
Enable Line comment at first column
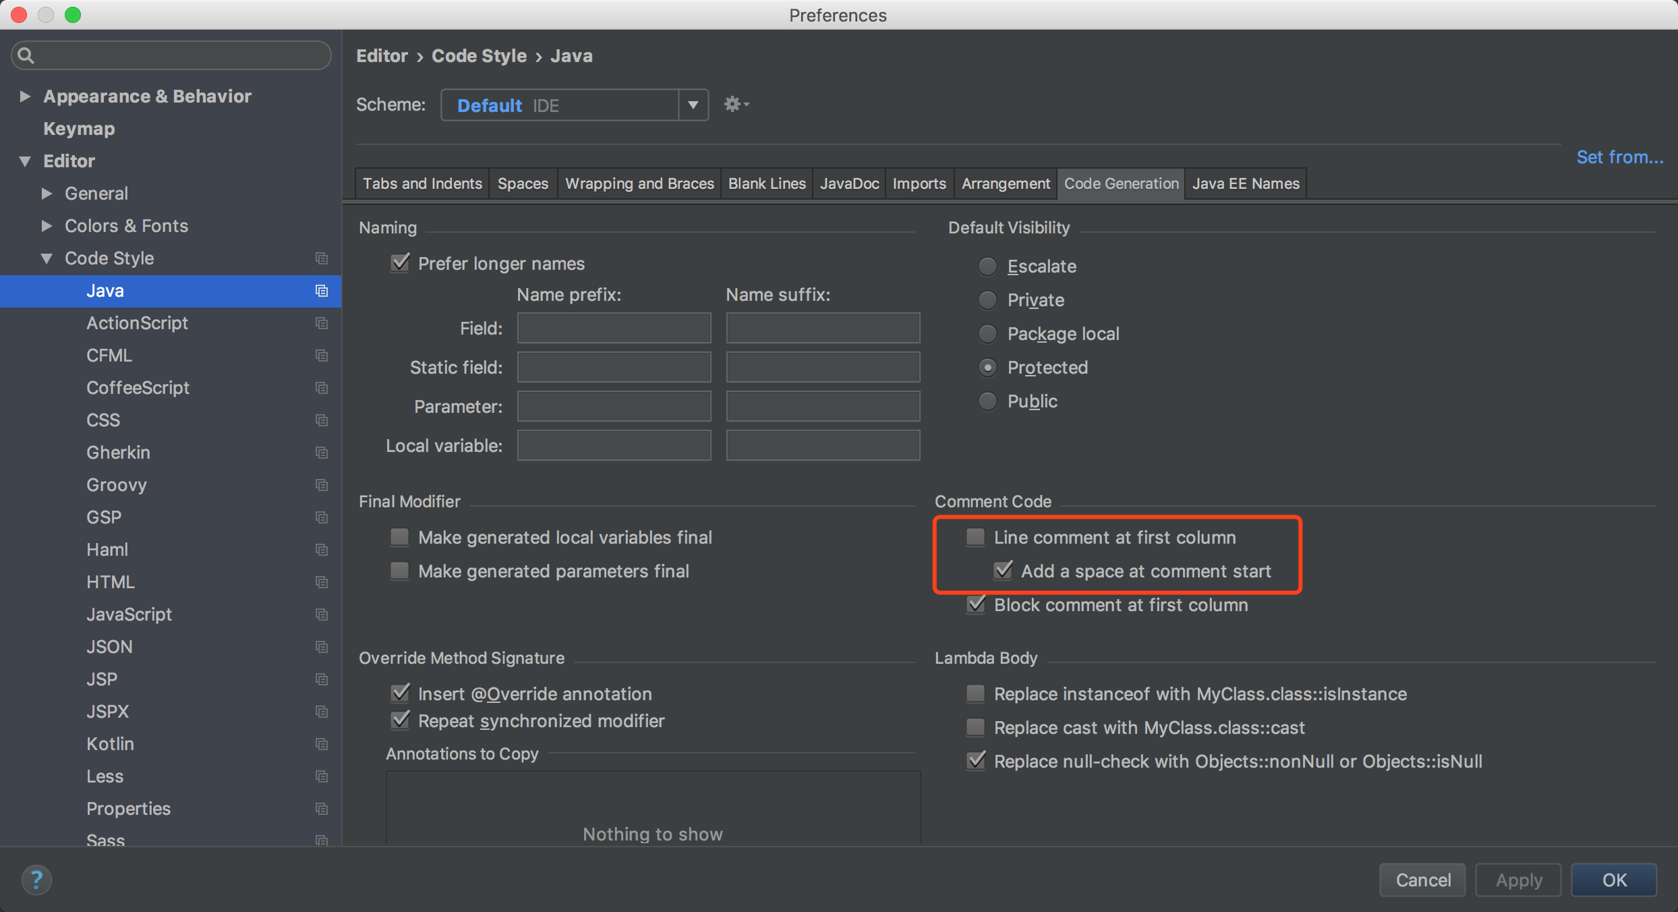[975, 538]
